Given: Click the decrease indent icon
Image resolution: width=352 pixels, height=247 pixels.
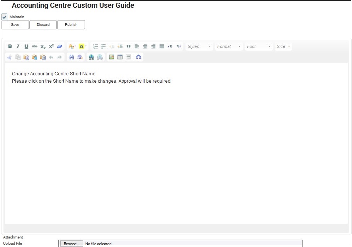Looking at the screenshot, I should pyautogui.click(x=112, y=46).
